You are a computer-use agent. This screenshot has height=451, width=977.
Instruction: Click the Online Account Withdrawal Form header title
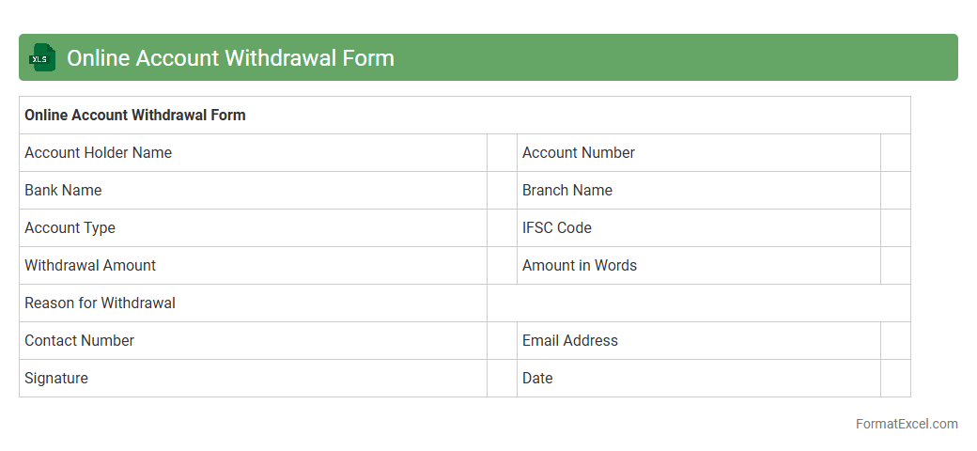click(230, 58)
